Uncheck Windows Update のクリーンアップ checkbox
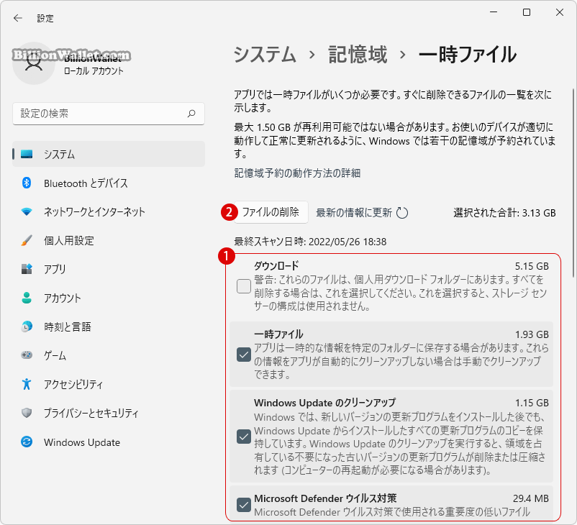This screenshot has height=525, width=577. pos(244,437)
